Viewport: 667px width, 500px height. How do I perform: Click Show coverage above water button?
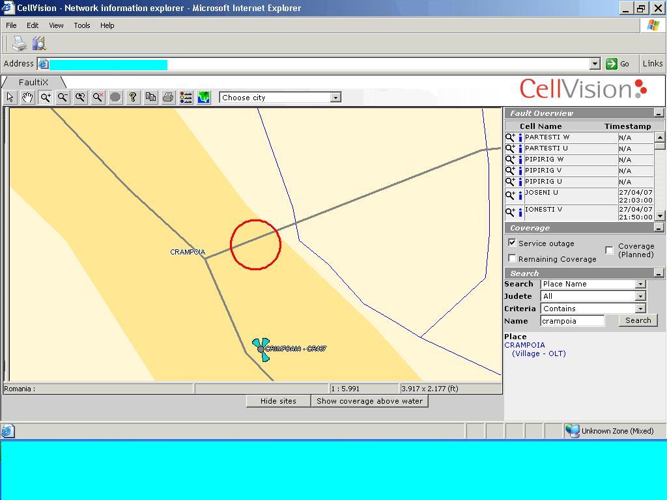click(370, 401)
